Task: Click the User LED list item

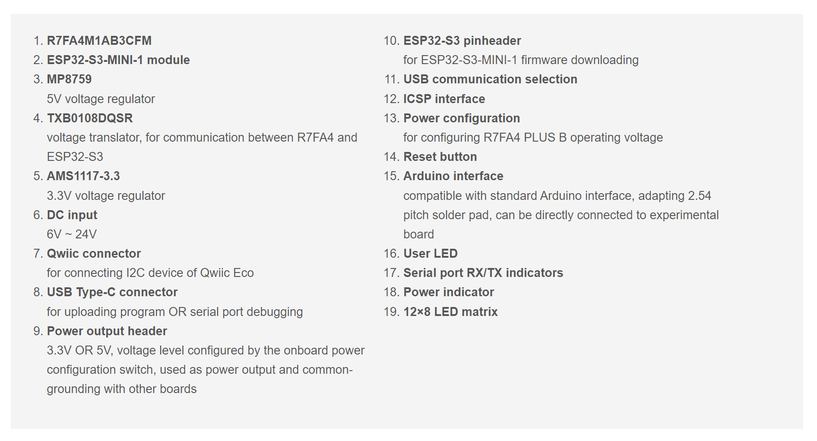Action: 430,254
